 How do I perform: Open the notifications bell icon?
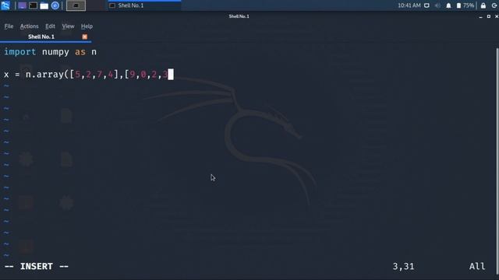click(448, 5)
